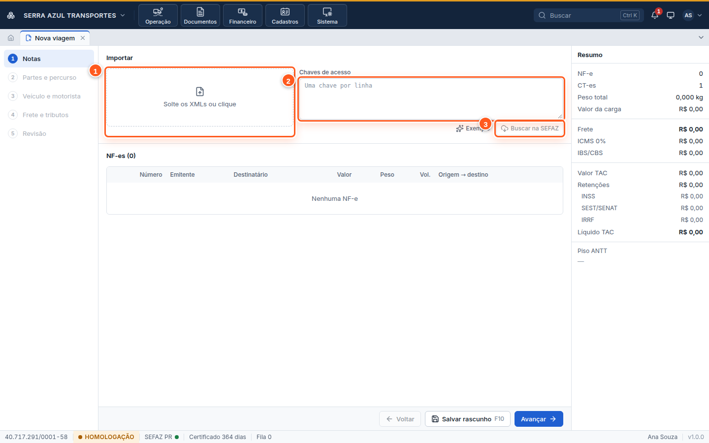Select step 5 Revisão
Screen dimensions: 709x443
tap(49, 133)
